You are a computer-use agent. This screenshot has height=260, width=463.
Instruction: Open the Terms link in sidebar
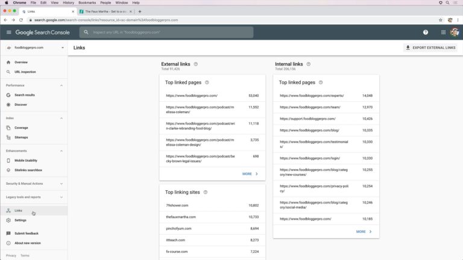(25, 256)
